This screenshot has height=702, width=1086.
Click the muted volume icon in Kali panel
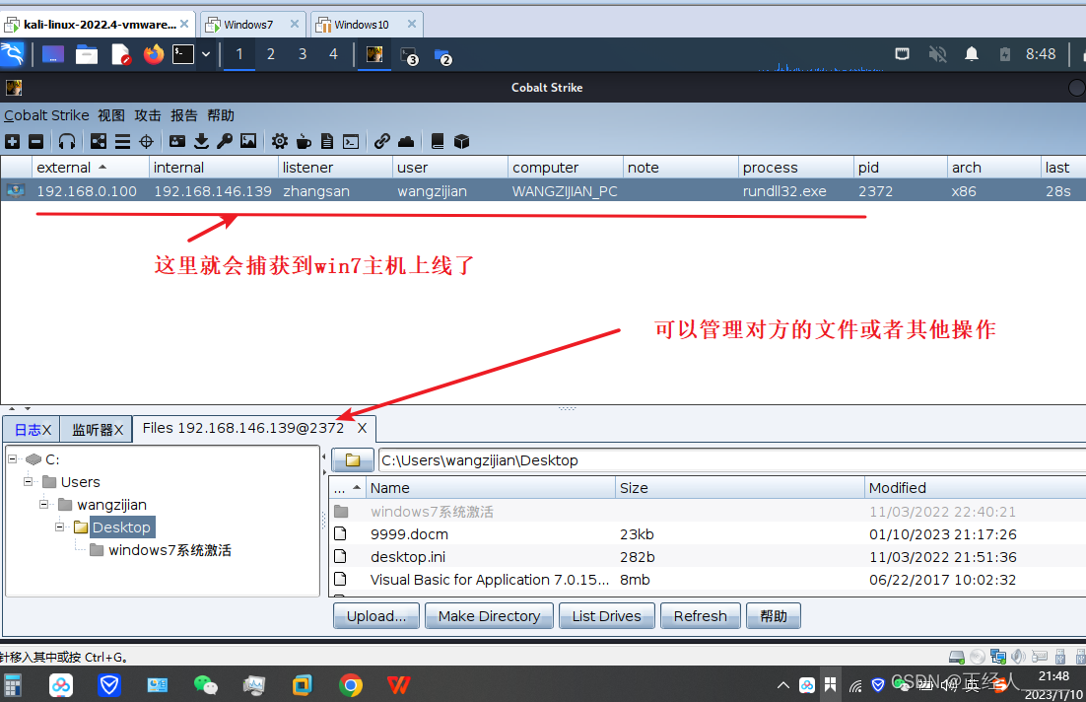(937, 54)
